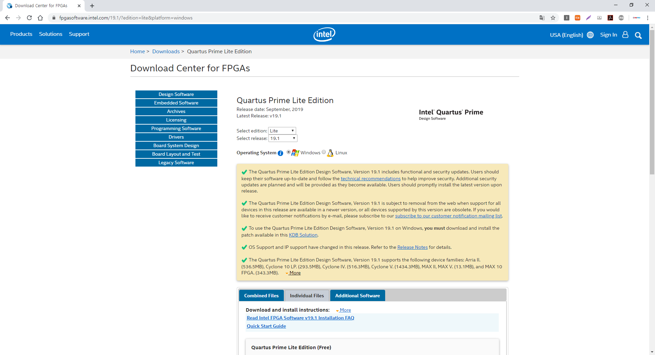Follow the Home breadcrumb link
655x355 pixels.
click(137, 52)
